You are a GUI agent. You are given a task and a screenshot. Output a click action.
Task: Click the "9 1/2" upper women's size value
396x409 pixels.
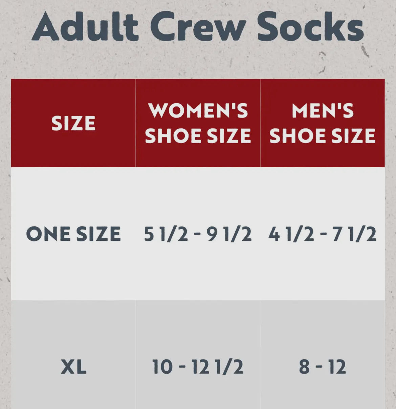(x=229, y=234)
